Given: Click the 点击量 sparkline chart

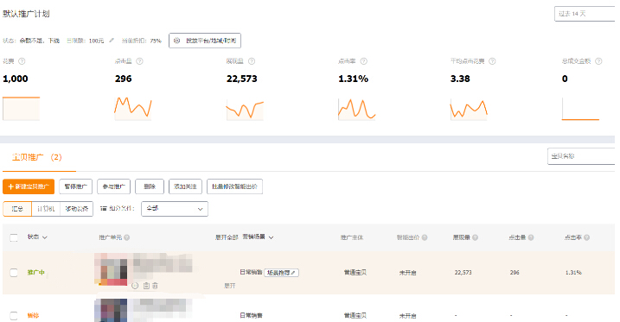Looking at the screenshot, I should (133, 108).
